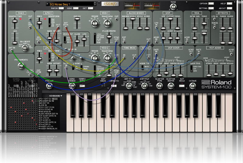243x163 pixels.
Task: Flip the KEY ASGN switch
Action: pyautogui.click(x=102, y=85)
